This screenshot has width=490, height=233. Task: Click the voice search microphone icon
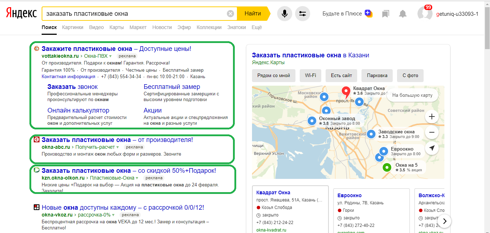(284, 14)
